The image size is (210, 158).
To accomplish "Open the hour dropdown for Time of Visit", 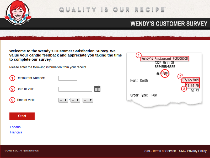I will [63, 100].
